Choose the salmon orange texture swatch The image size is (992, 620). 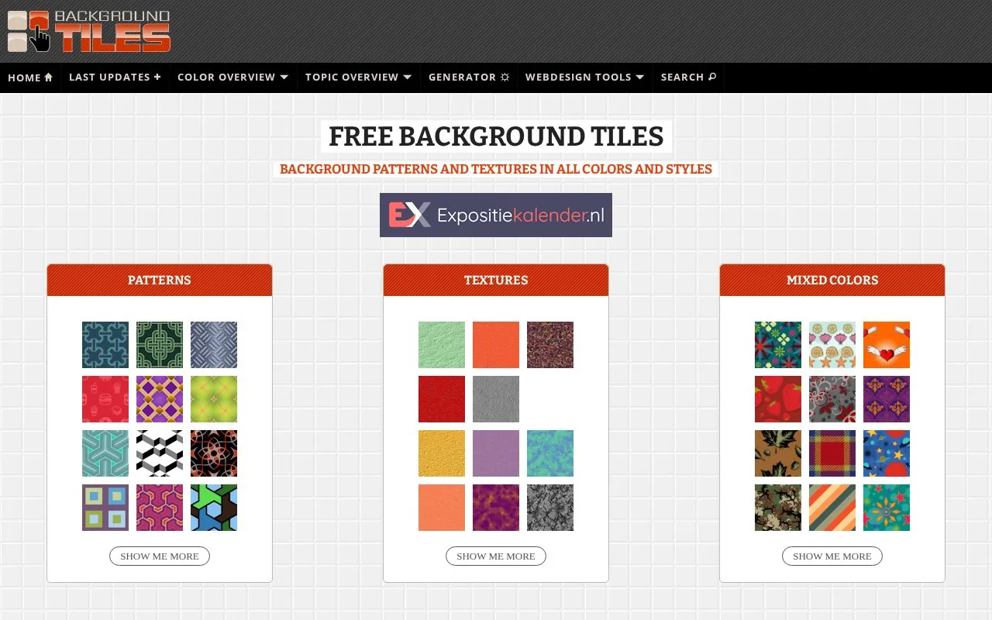pos(442,508)
